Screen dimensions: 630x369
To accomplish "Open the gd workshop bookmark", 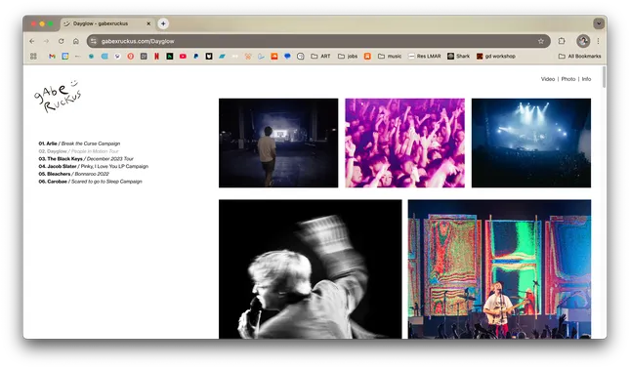I will coord(496,57).
